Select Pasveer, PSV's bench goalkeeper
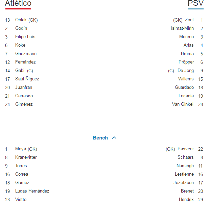The width and height of the screenshot is (209, 203). [186, 149]
